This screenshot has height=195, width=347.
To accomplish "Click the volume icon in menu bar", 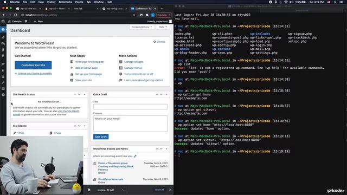I will 292,2.
